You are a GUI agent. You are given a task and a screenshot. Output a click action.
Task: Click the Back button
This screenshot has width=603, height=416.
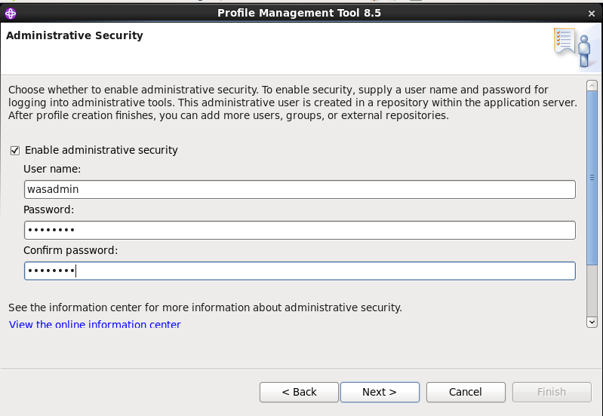tap(299, 392)
